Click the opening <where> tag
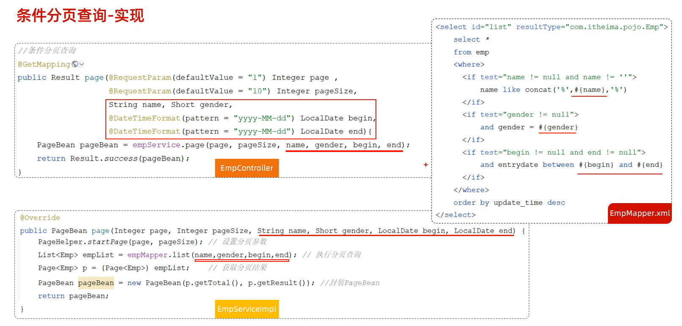This screenshot has height=326, width=682. pyautogui.click(x=469, y=65)
